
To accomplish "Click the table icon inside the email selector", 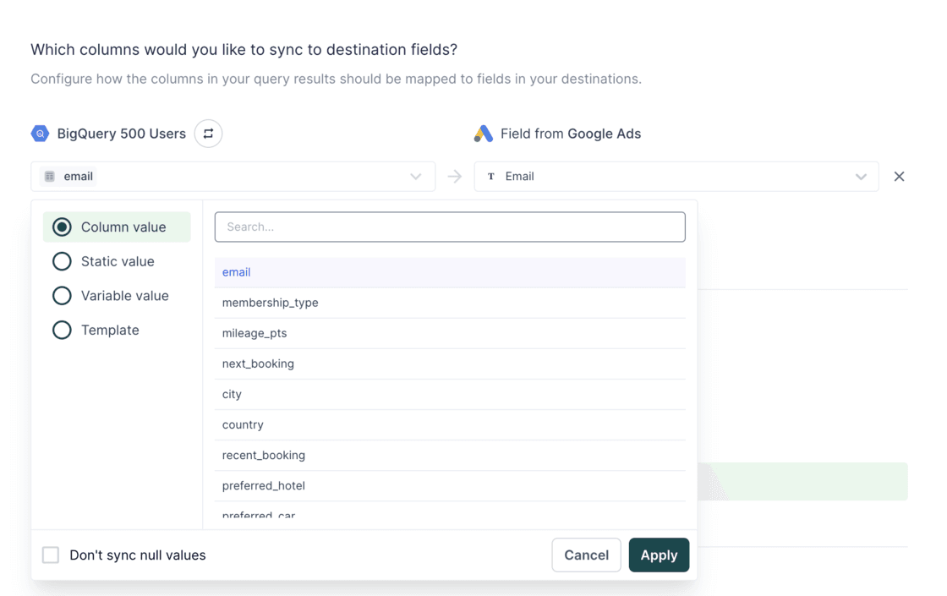I will click(52, 176).
